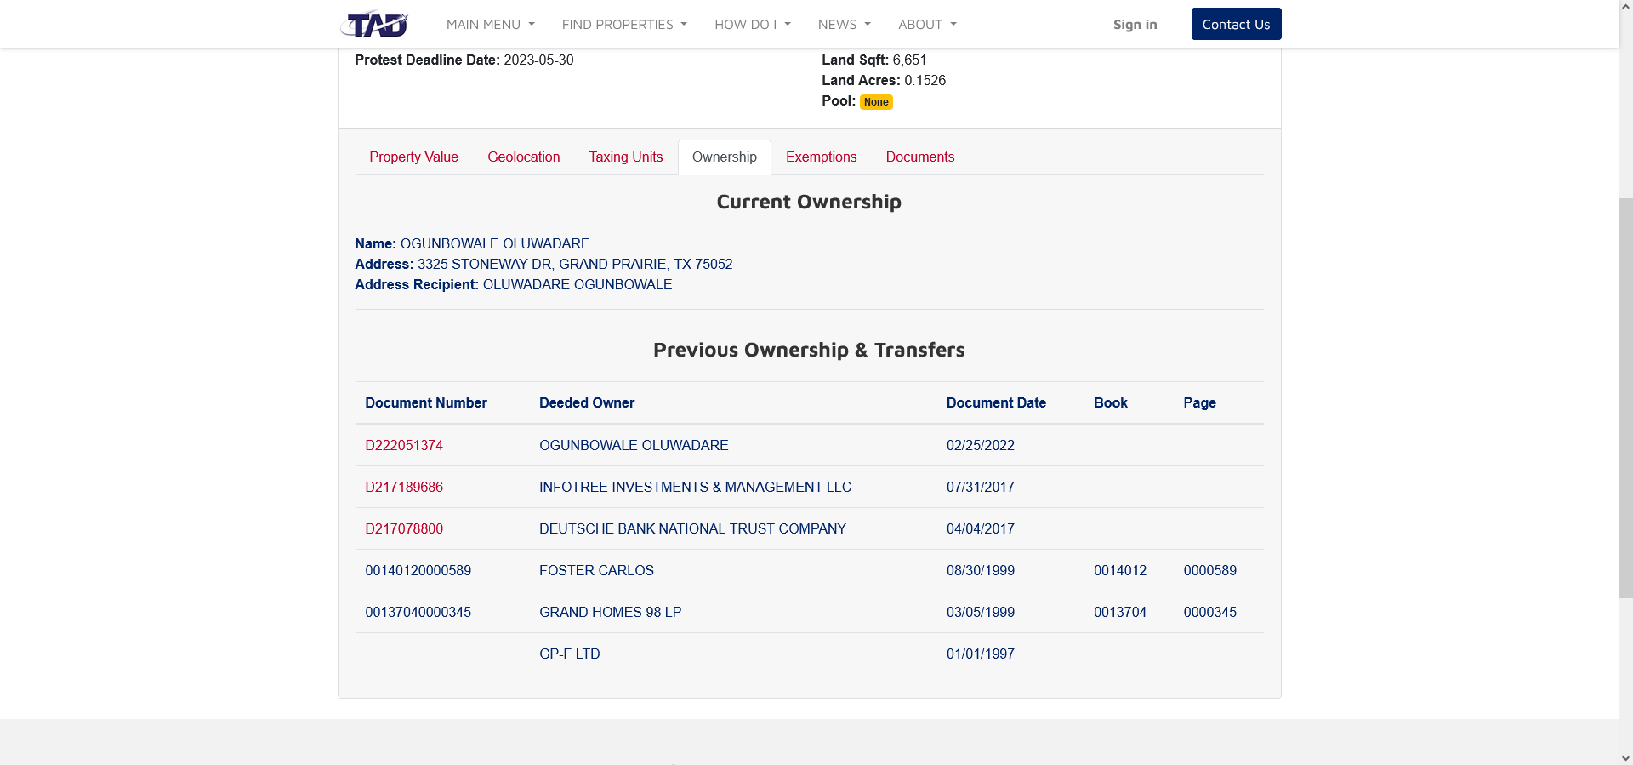Click the date 03/05/1999

(x=981, y=612)
